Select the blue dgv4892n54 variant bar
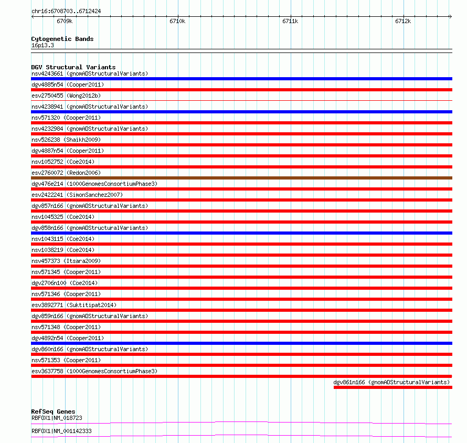 pos(241,343)
